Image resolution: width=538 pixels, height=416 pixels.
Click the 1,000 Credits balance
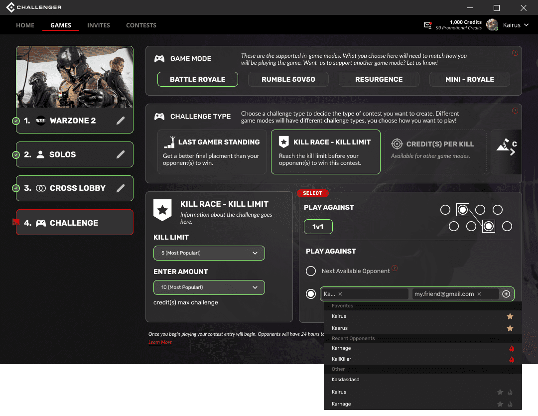(465, 22)
